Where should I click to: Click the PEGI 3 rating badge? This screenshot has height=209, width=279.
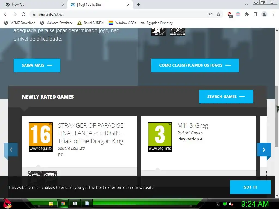(160, 137)
